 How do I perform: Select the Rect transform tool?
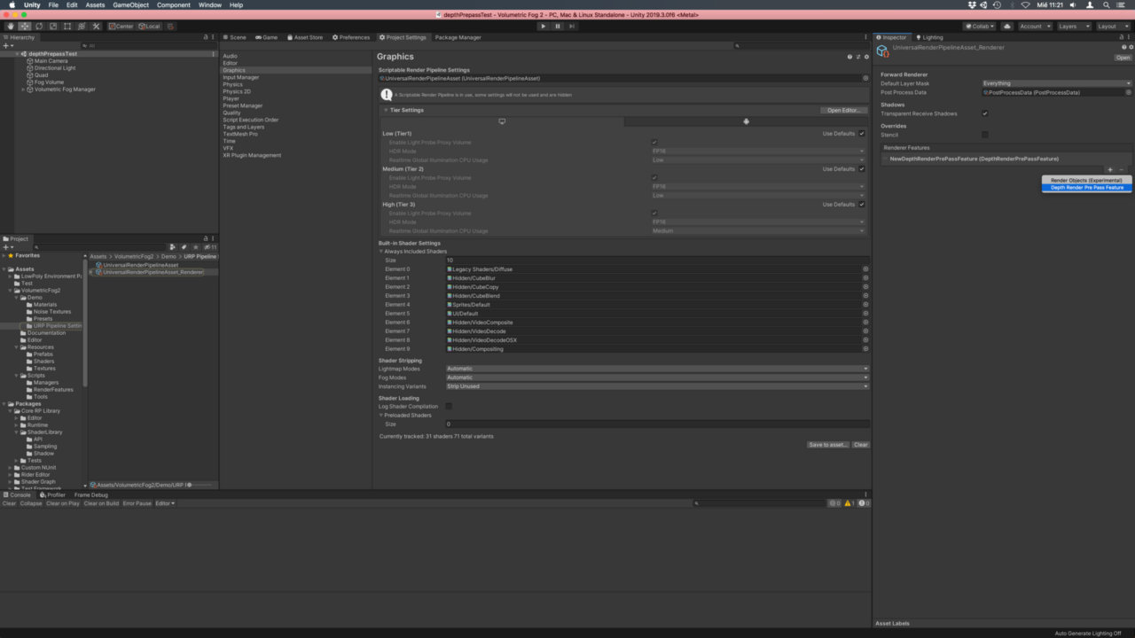(66, 26)
